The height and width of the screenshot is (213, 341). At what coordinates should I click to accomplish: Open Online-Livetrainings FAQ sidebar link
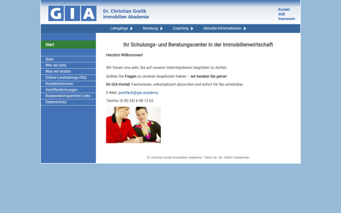68,78
